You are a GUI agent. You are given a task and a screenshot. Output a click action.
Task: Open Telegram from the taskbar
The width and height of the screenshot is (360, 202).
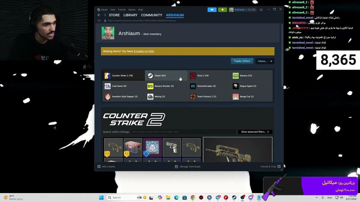click(218, 198)
